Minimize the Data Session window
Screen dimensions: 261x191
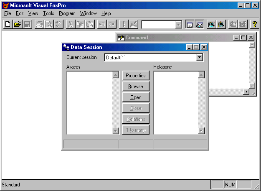(x=189, y=47)
